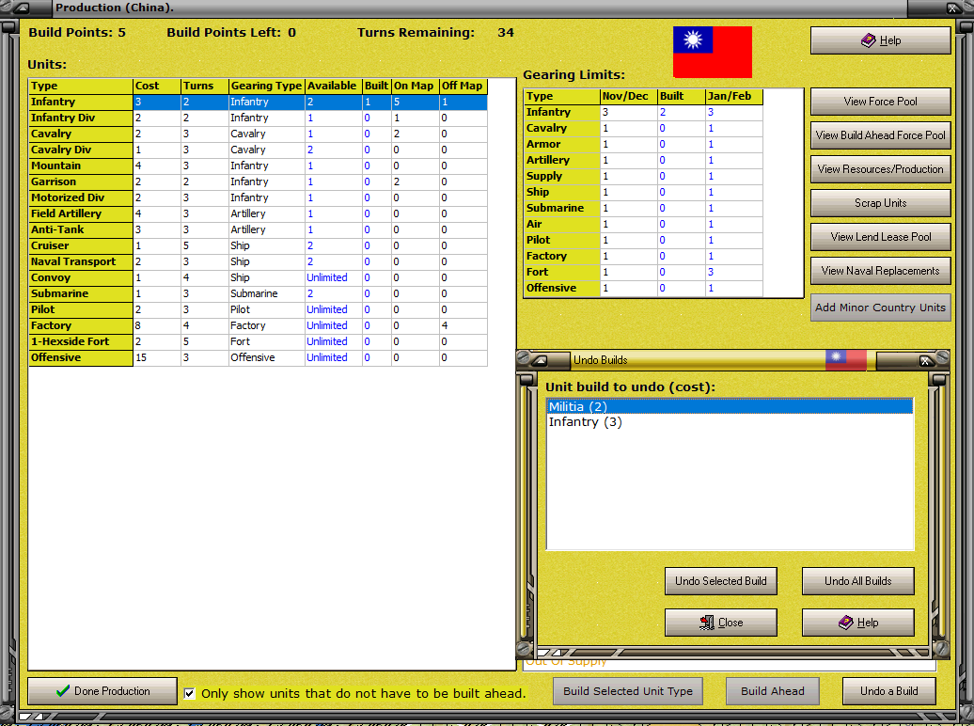This screenshot has height=726, width=974.
Task: Click the flag in Undo Builds title bar
Action: click(845, 359)
